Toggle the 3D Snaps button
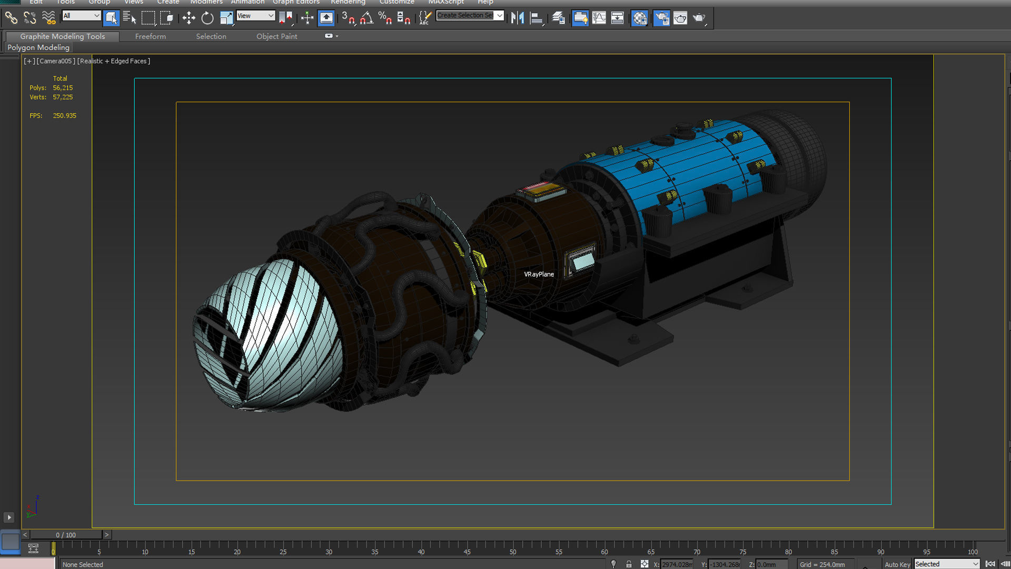The height and width of the screenshot is (569, 1011). [348, 18]
